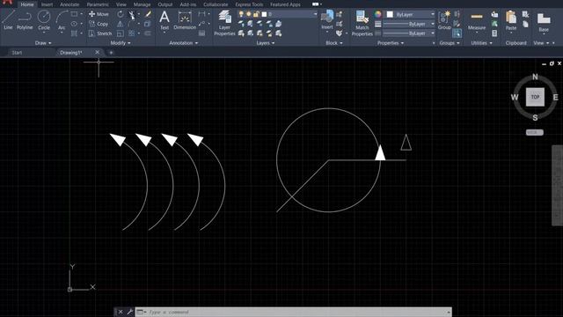Screen dimensions: 563x317
Task: Switch to the Insert ribbon tab
Action: click(47, 4)
